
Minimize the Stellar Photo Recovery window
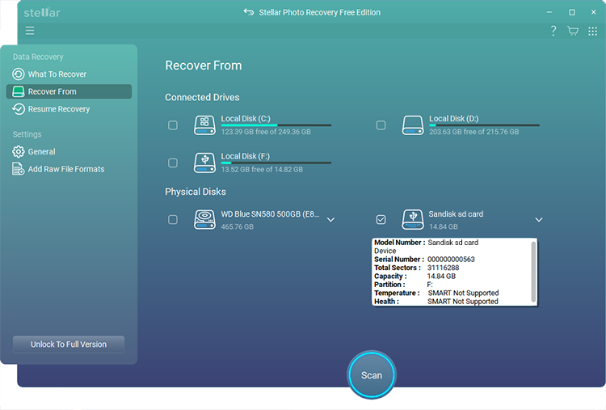549,12
